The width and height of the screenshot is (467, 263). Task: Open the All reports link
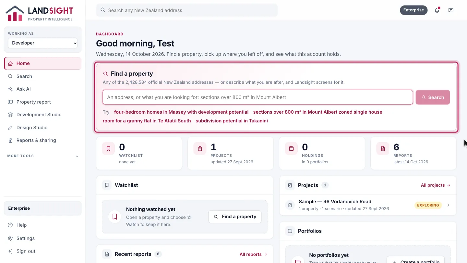253,254
